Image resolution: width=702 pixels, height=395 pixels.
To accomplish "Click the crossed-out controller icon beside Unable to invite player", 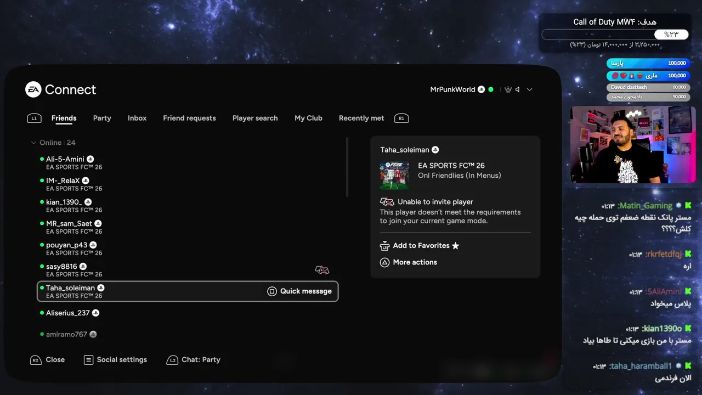I will point(387,202).
